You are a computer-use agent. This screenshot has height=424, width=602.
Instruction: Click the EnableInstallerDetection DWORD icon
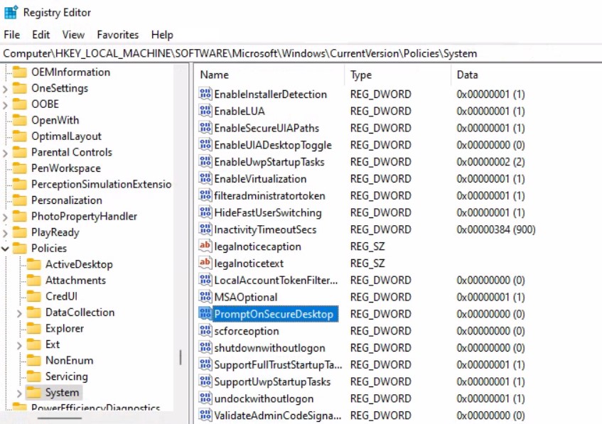[205, 94]
